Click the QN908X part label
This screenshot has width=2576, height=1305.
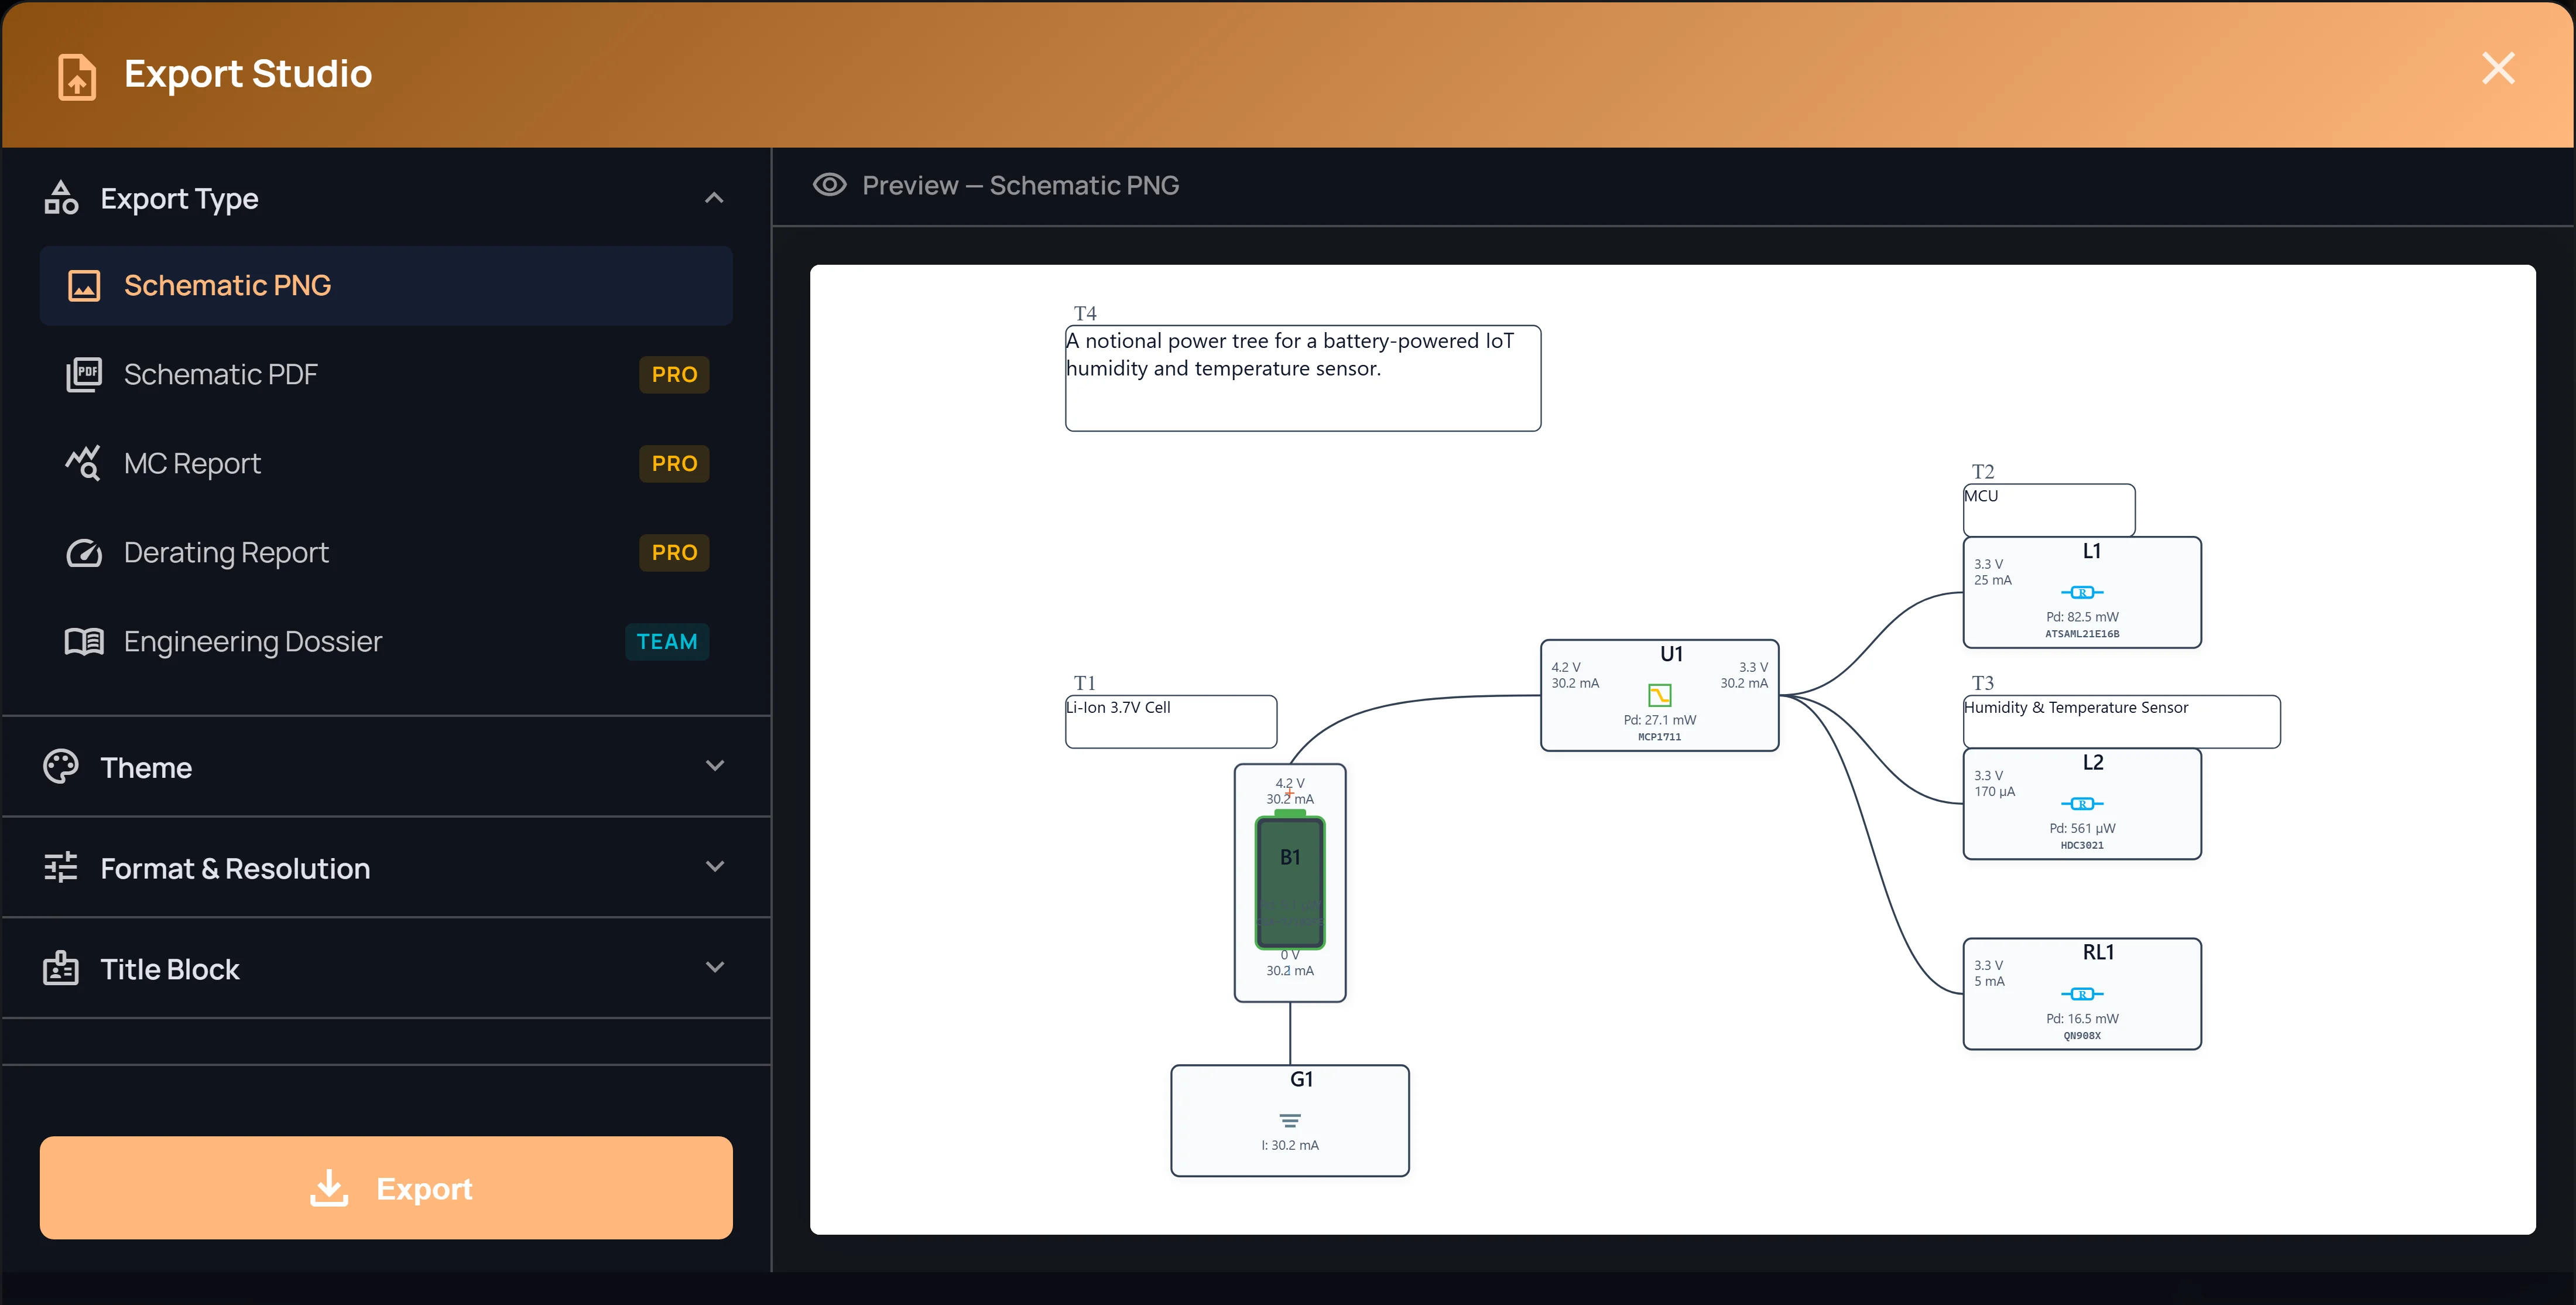2082,1036
